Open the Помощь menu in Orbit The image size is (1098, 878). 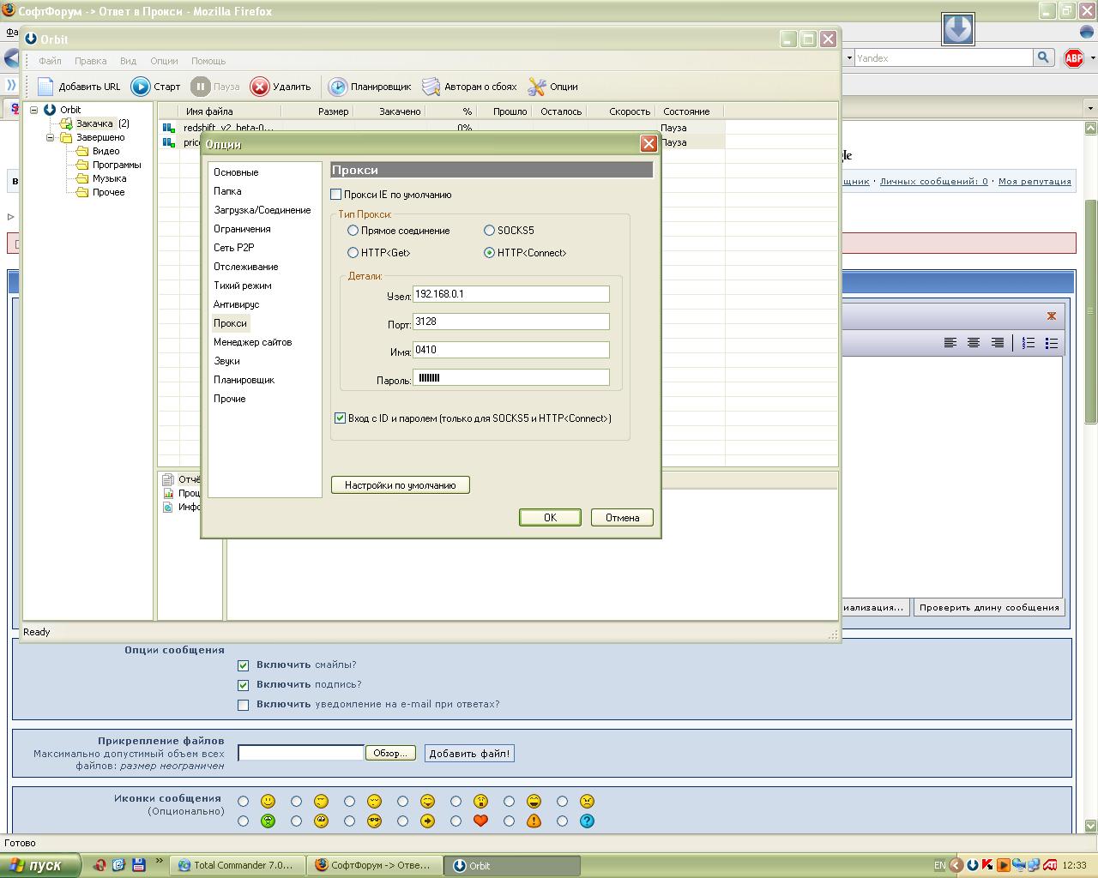click(x=208, y=61)
